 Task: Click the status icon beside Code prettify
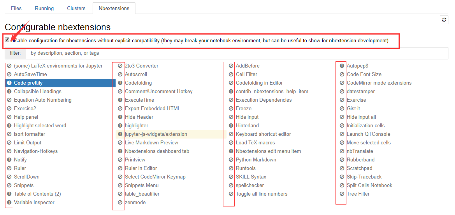coord(9,83)
